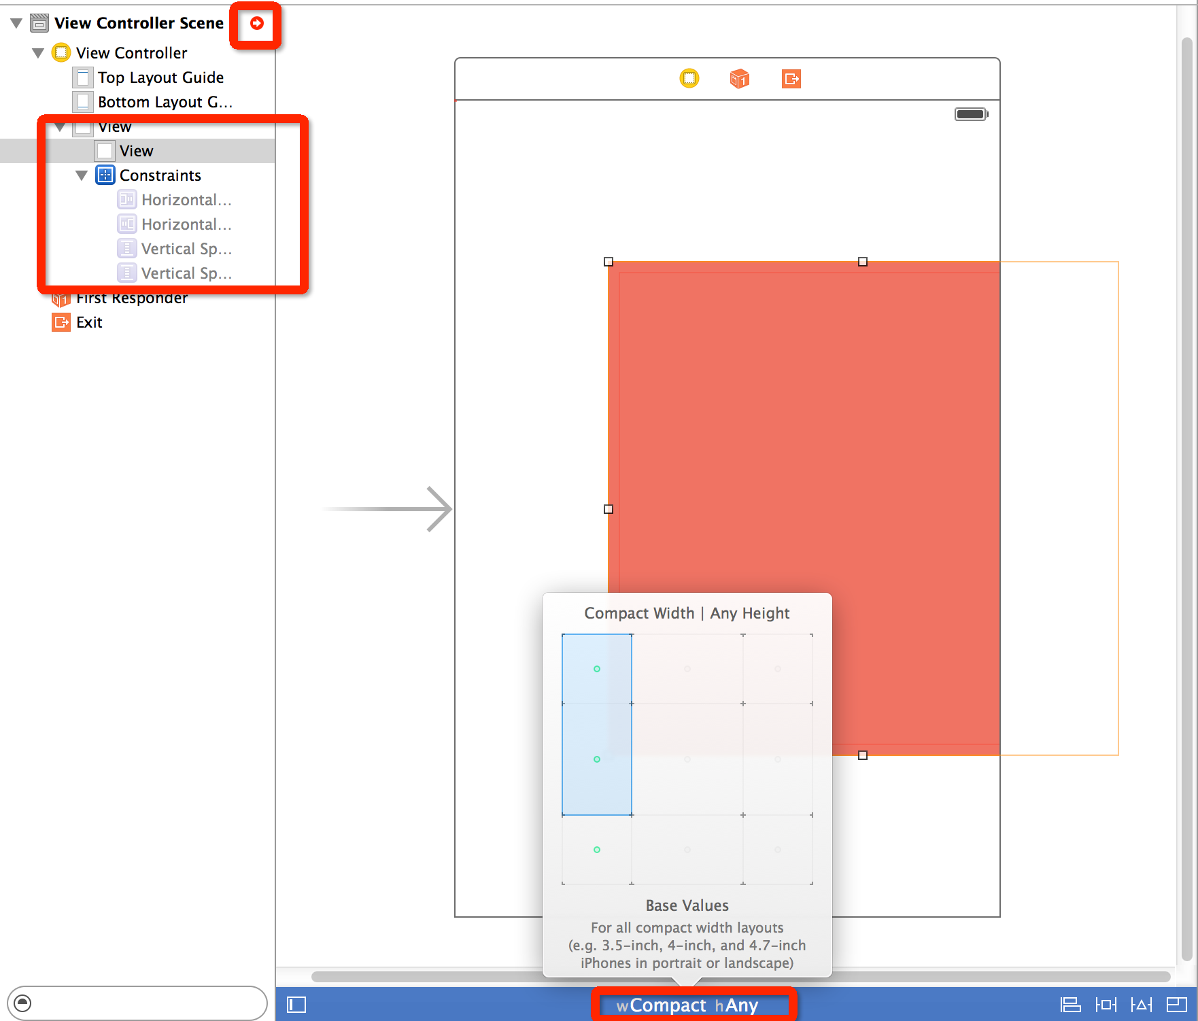Click the Resolve Auto Layout Issues icon

[x=1142, y=1006]
